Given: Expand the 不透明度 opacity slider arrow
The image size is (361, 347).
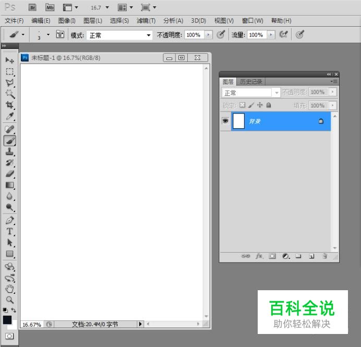Looking at the screenshot, I should tap(209, 35).
